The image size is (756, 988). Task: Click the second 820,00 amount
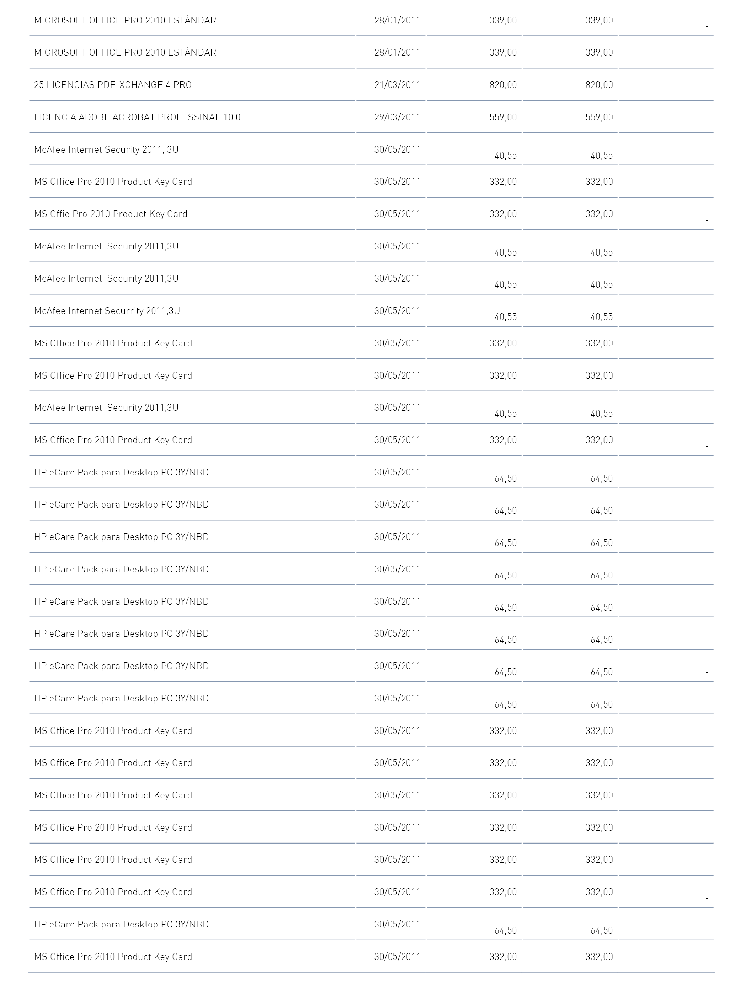[599, 85]
